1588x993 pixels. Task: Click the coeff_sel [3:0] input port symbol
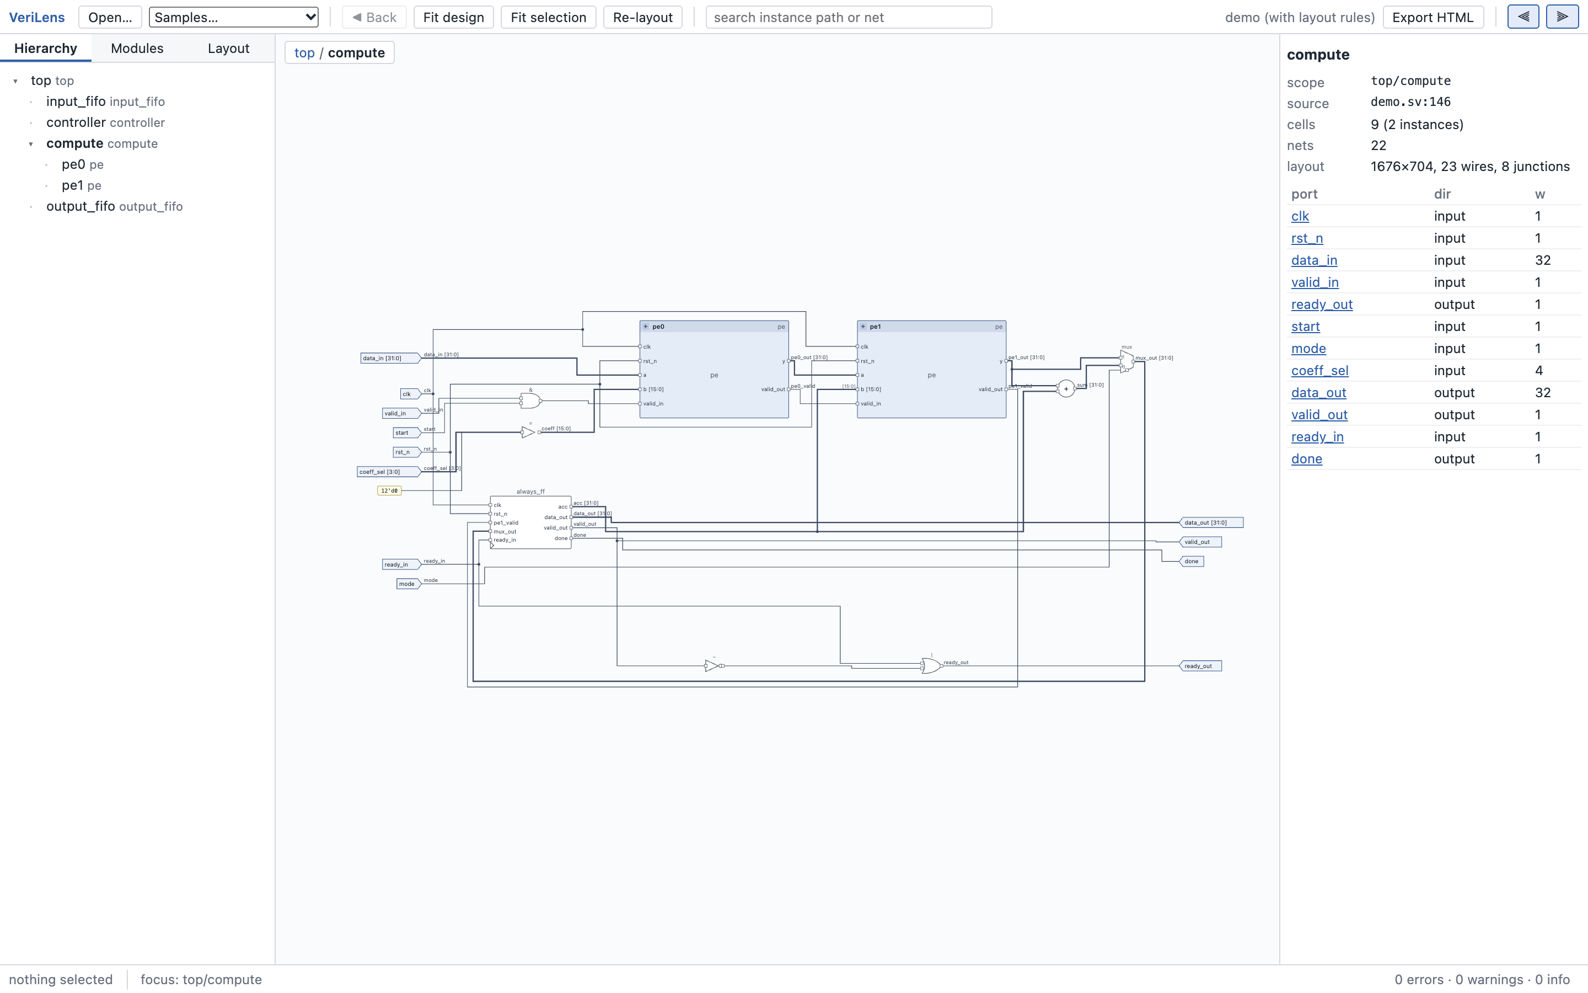[x=389, y=472]
